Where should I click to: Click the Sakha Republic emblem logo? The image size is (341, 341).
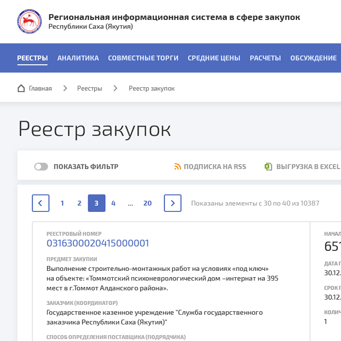[29, 21]
